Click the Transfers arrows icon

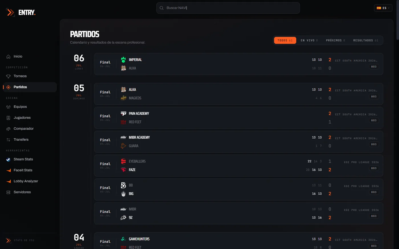click(8, 140)
